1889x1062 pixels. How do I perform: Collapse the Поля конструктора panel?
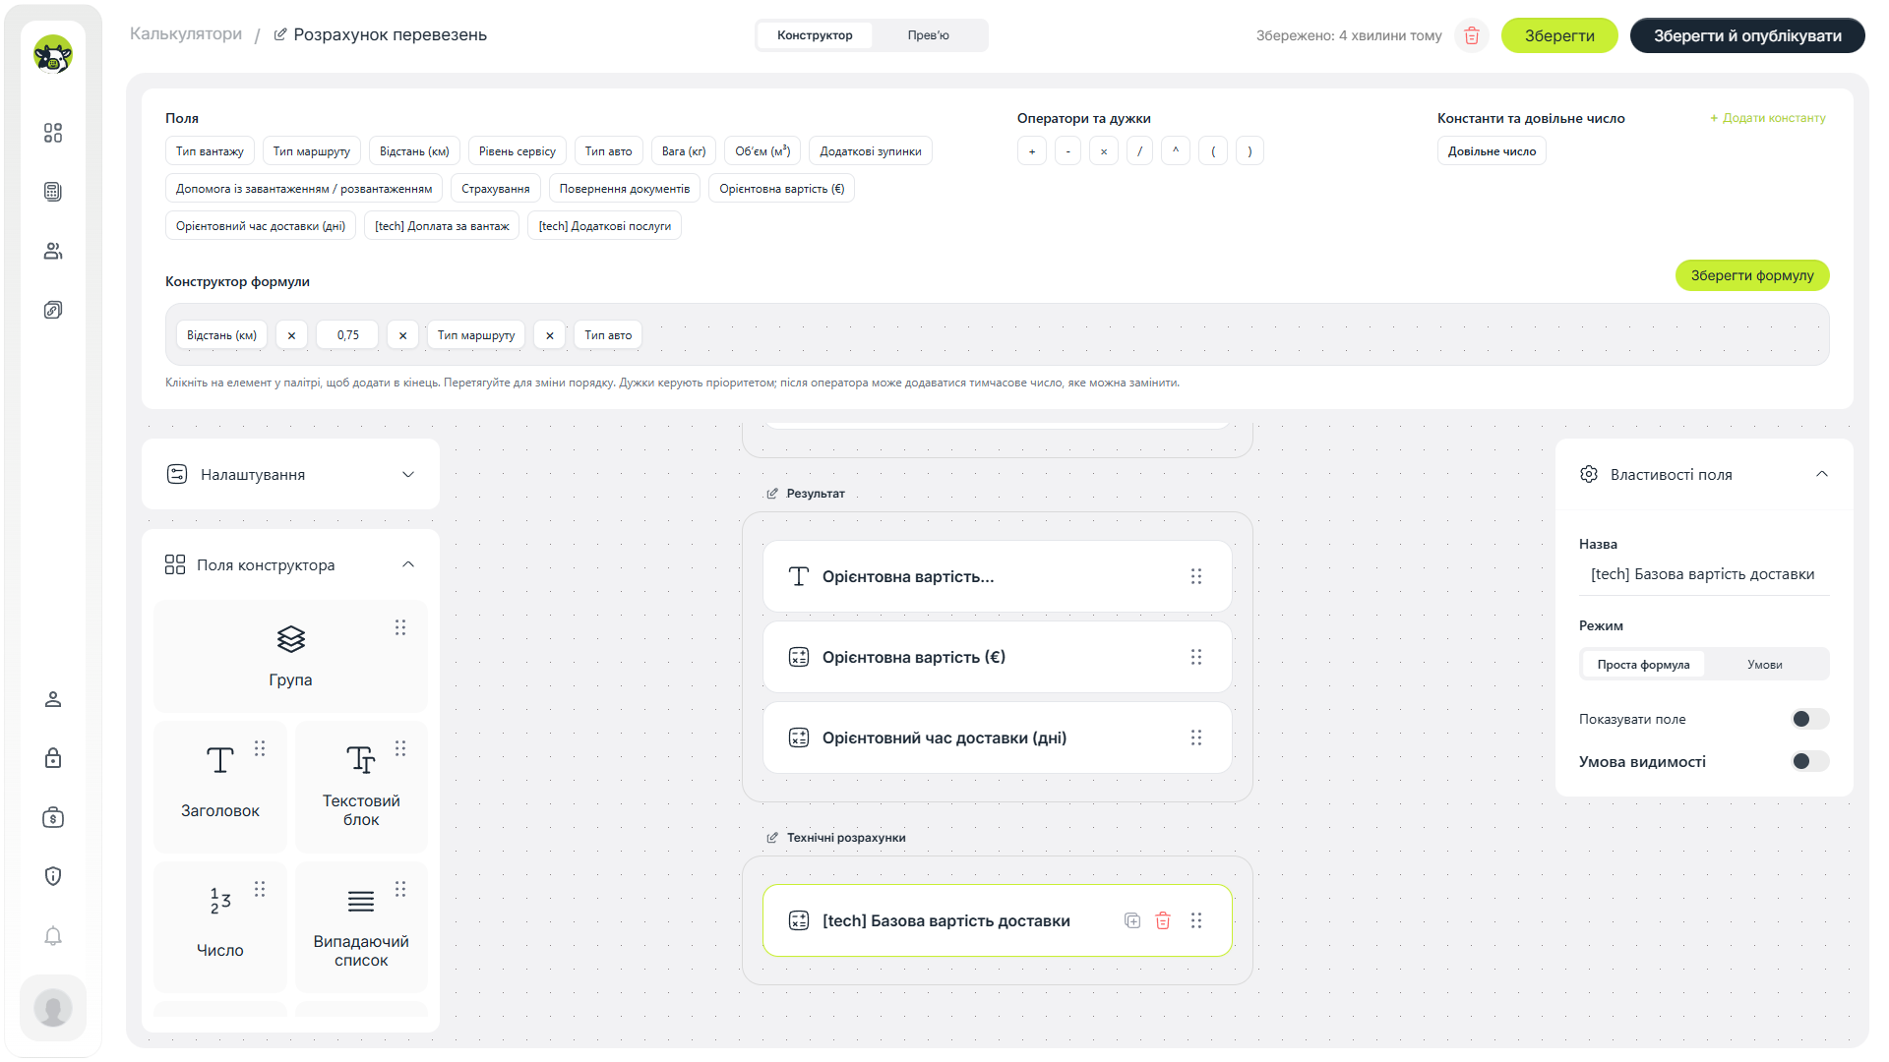(408, 564)
